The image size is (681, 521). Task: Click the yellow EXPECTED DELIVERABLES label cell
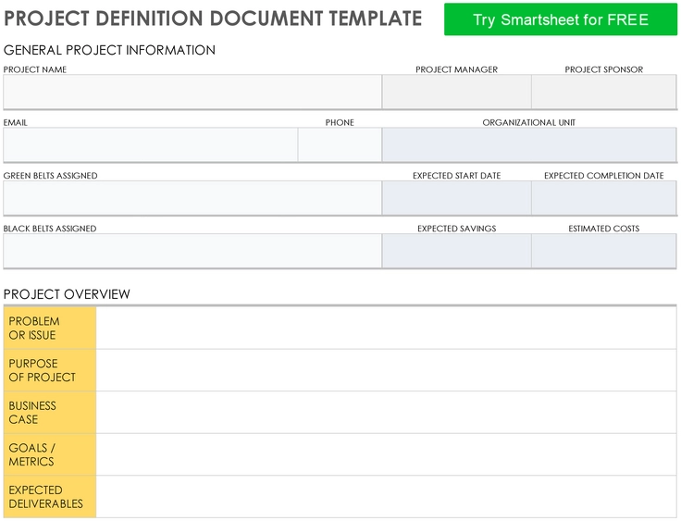50,497
